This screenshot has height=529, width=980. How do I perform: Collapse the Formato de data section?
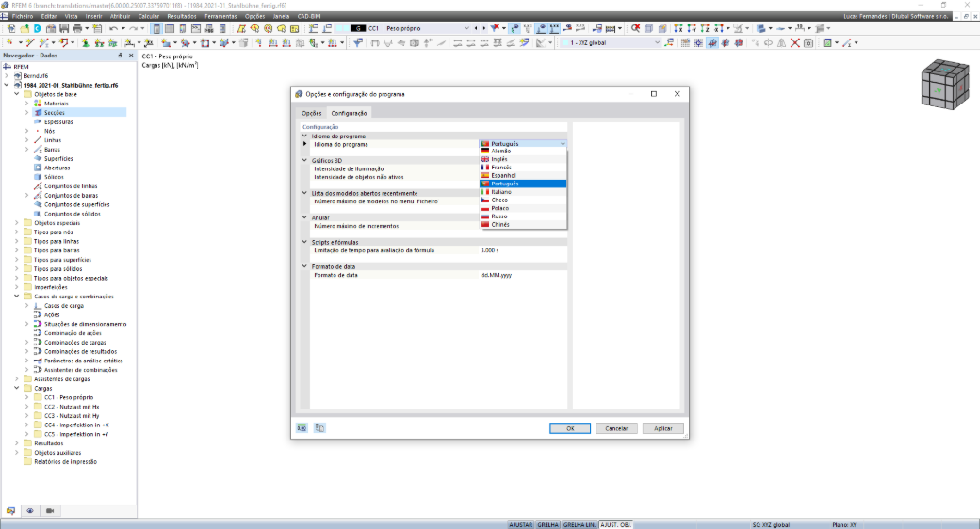point(305,266)
